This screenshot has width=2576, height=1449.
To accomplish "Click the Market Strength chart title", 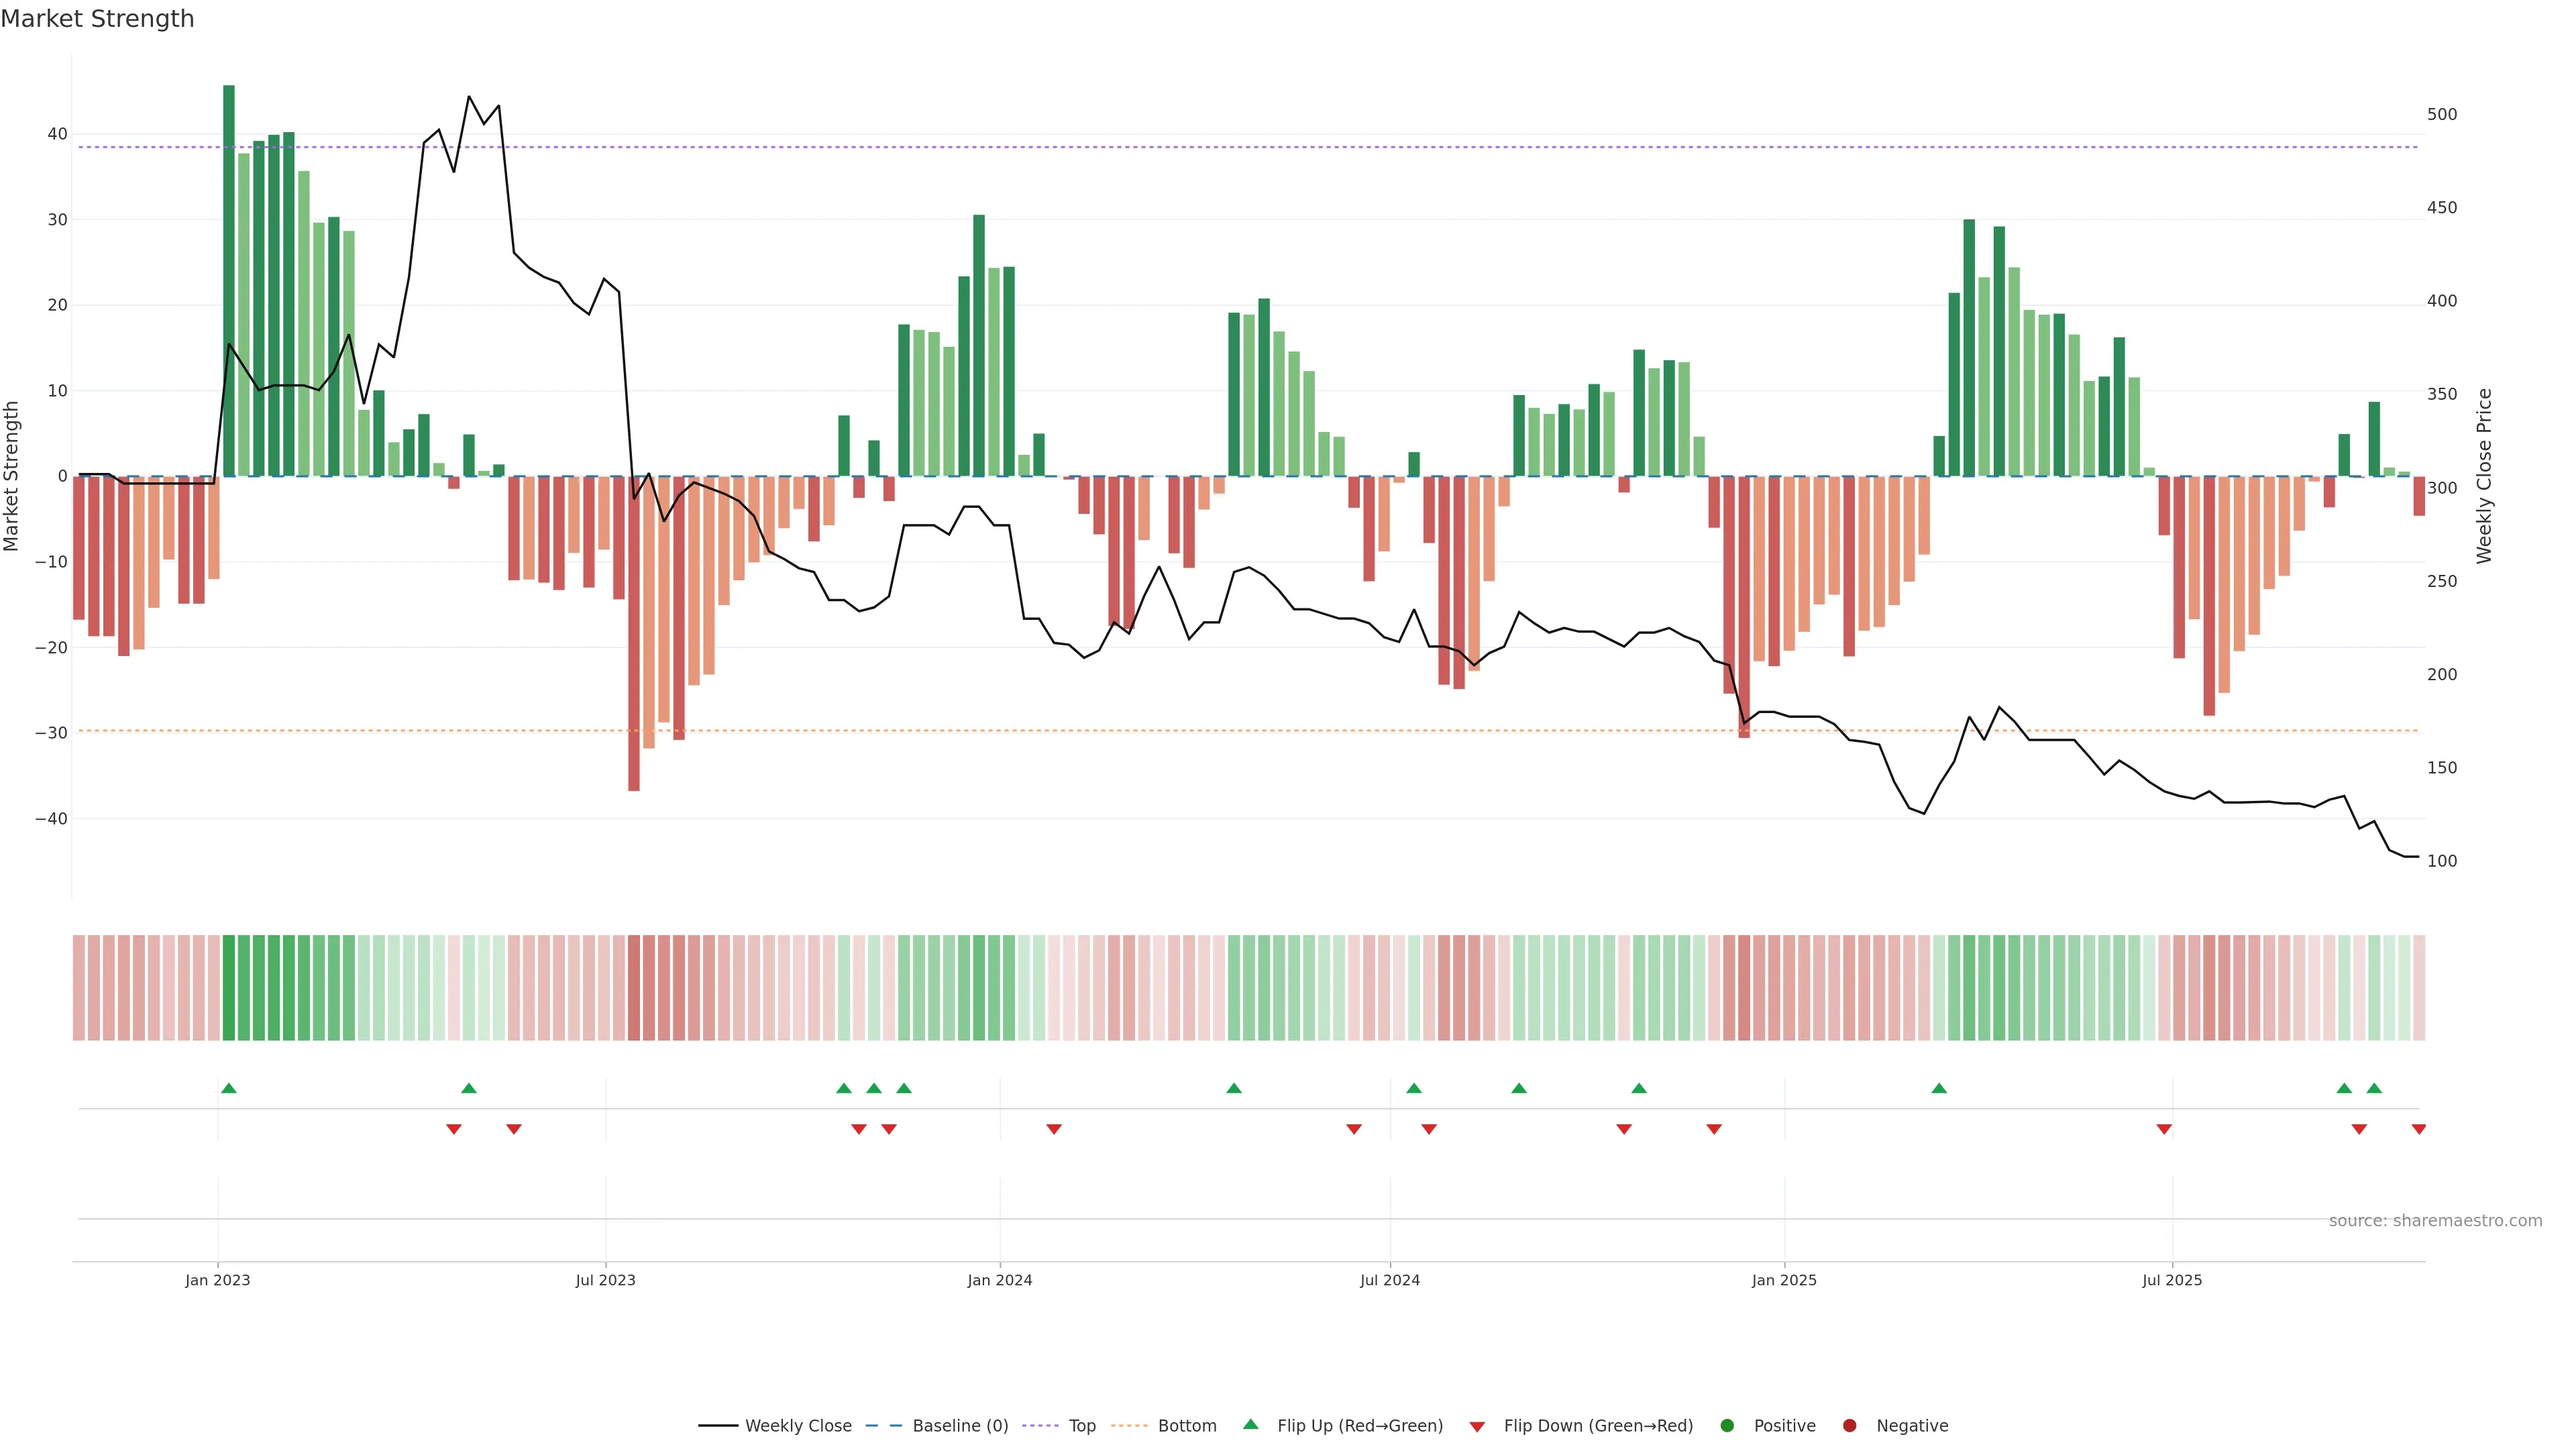I will 97,19.
